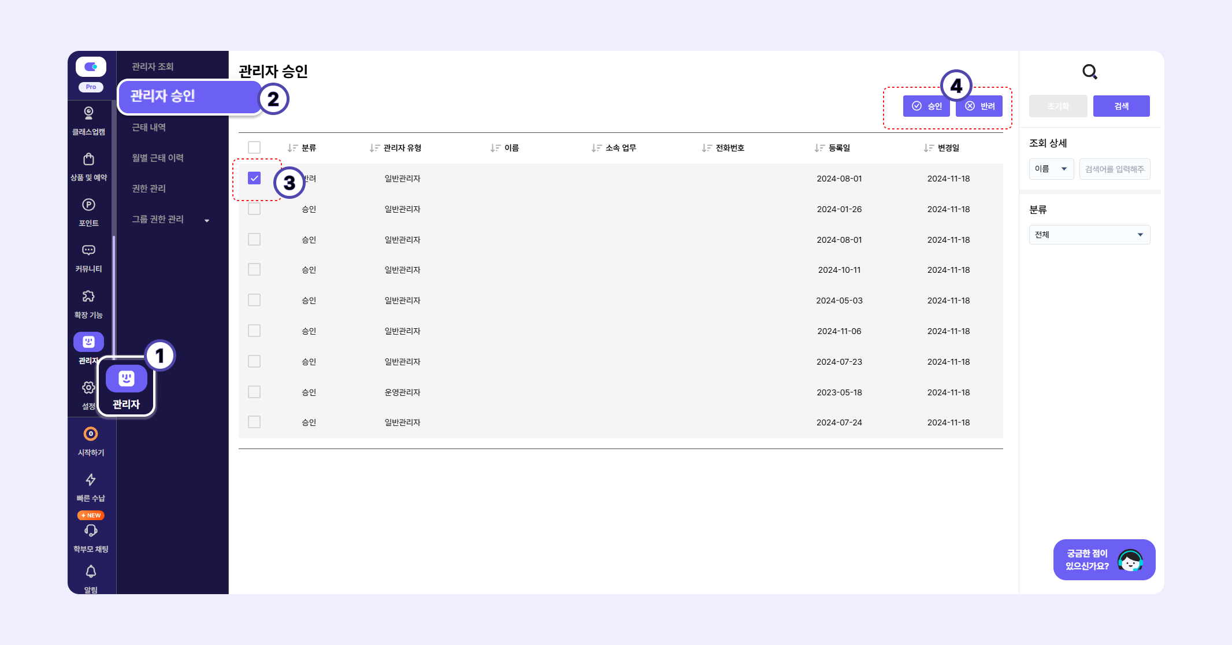Open 상품 및 예약 shopping bag icon

tap(88, 159)
